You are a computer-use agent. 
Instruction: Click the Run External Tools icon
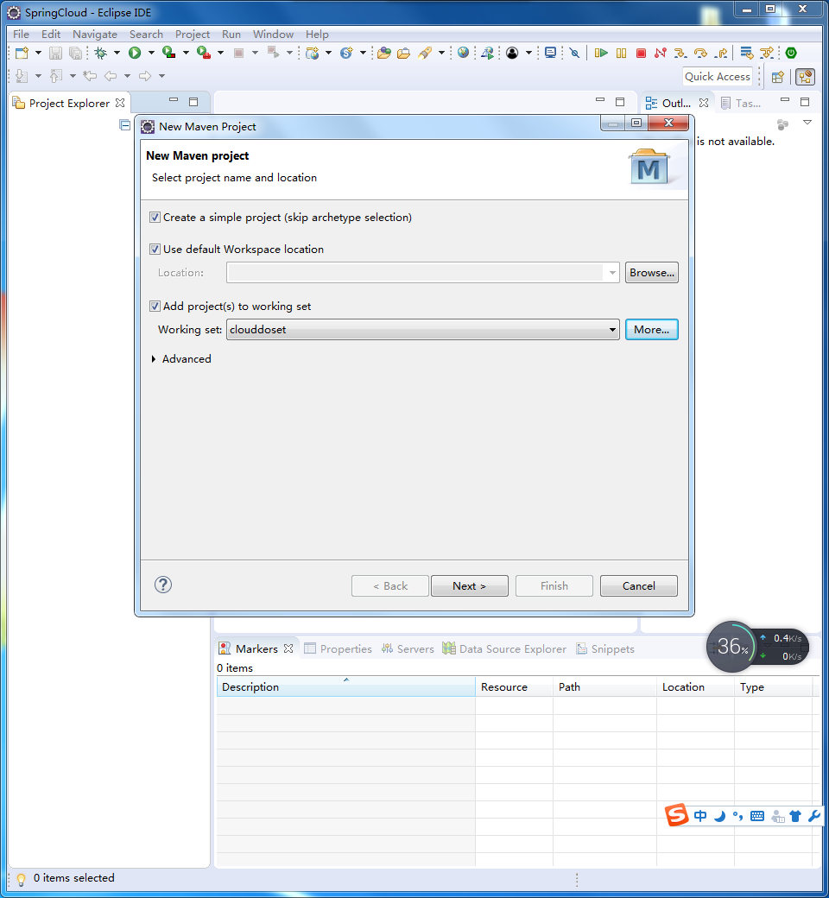[204, 53]
